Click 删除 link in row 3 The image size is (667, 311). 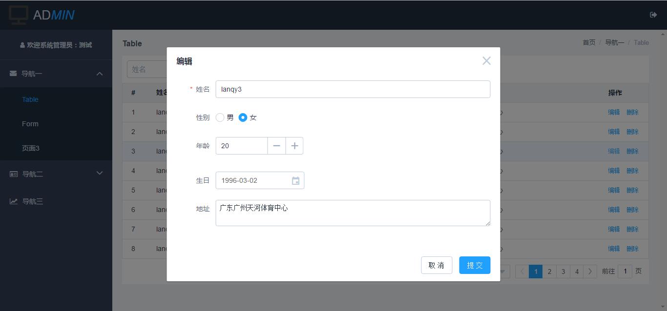[632, 151]
